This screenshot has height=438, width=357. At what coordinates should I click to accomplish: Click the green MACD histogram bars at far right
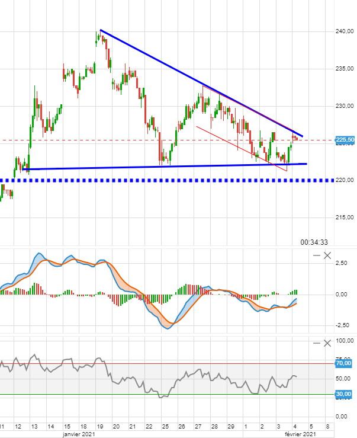click(x=295, y=292)
